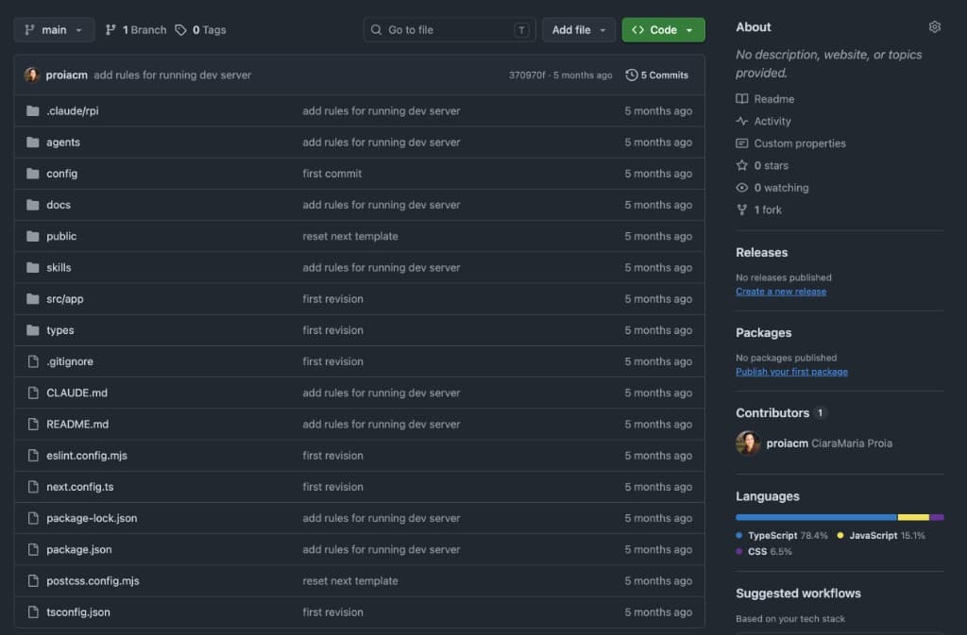View the 5 Commits history

(657, 75)
